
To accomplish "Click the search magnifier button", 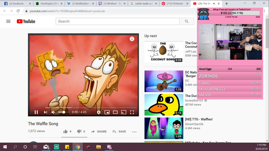I will click(187, 21).
